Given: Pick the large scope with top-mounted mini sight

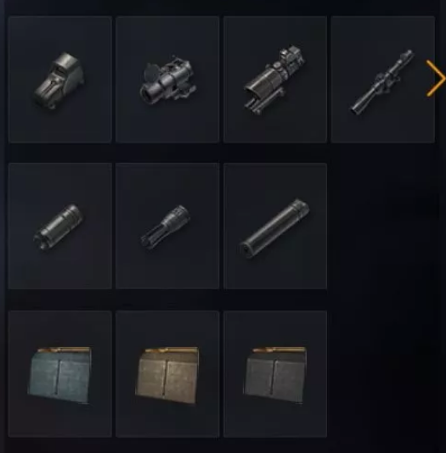Looking at the screenshot, I should tap(275, 80).
